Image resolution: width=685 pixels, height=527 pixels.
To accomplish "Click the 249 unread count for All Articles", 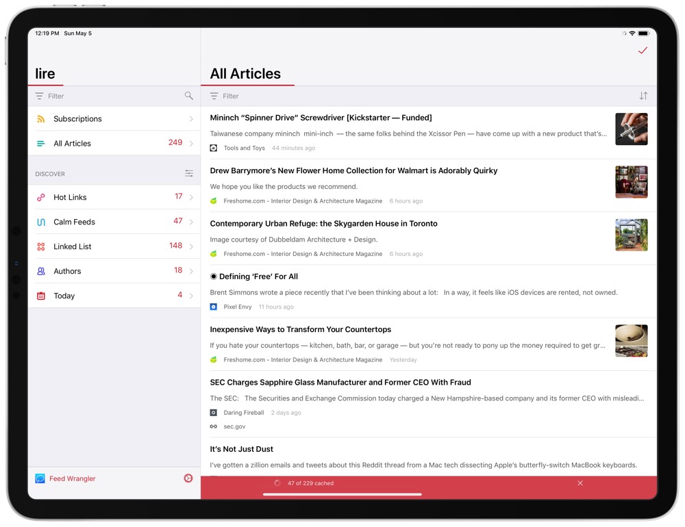I will [175, 142].
